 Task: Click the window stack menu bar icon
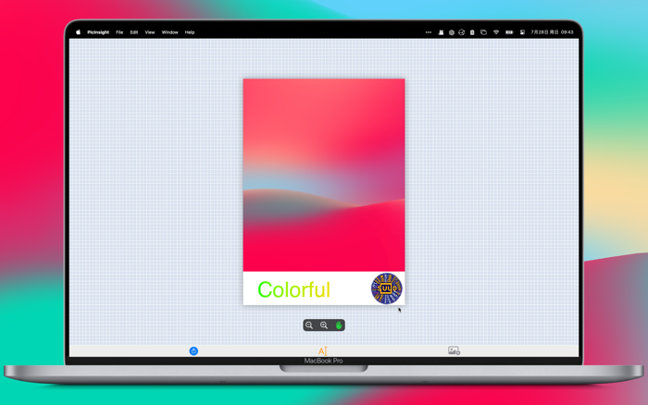(483, 32)
